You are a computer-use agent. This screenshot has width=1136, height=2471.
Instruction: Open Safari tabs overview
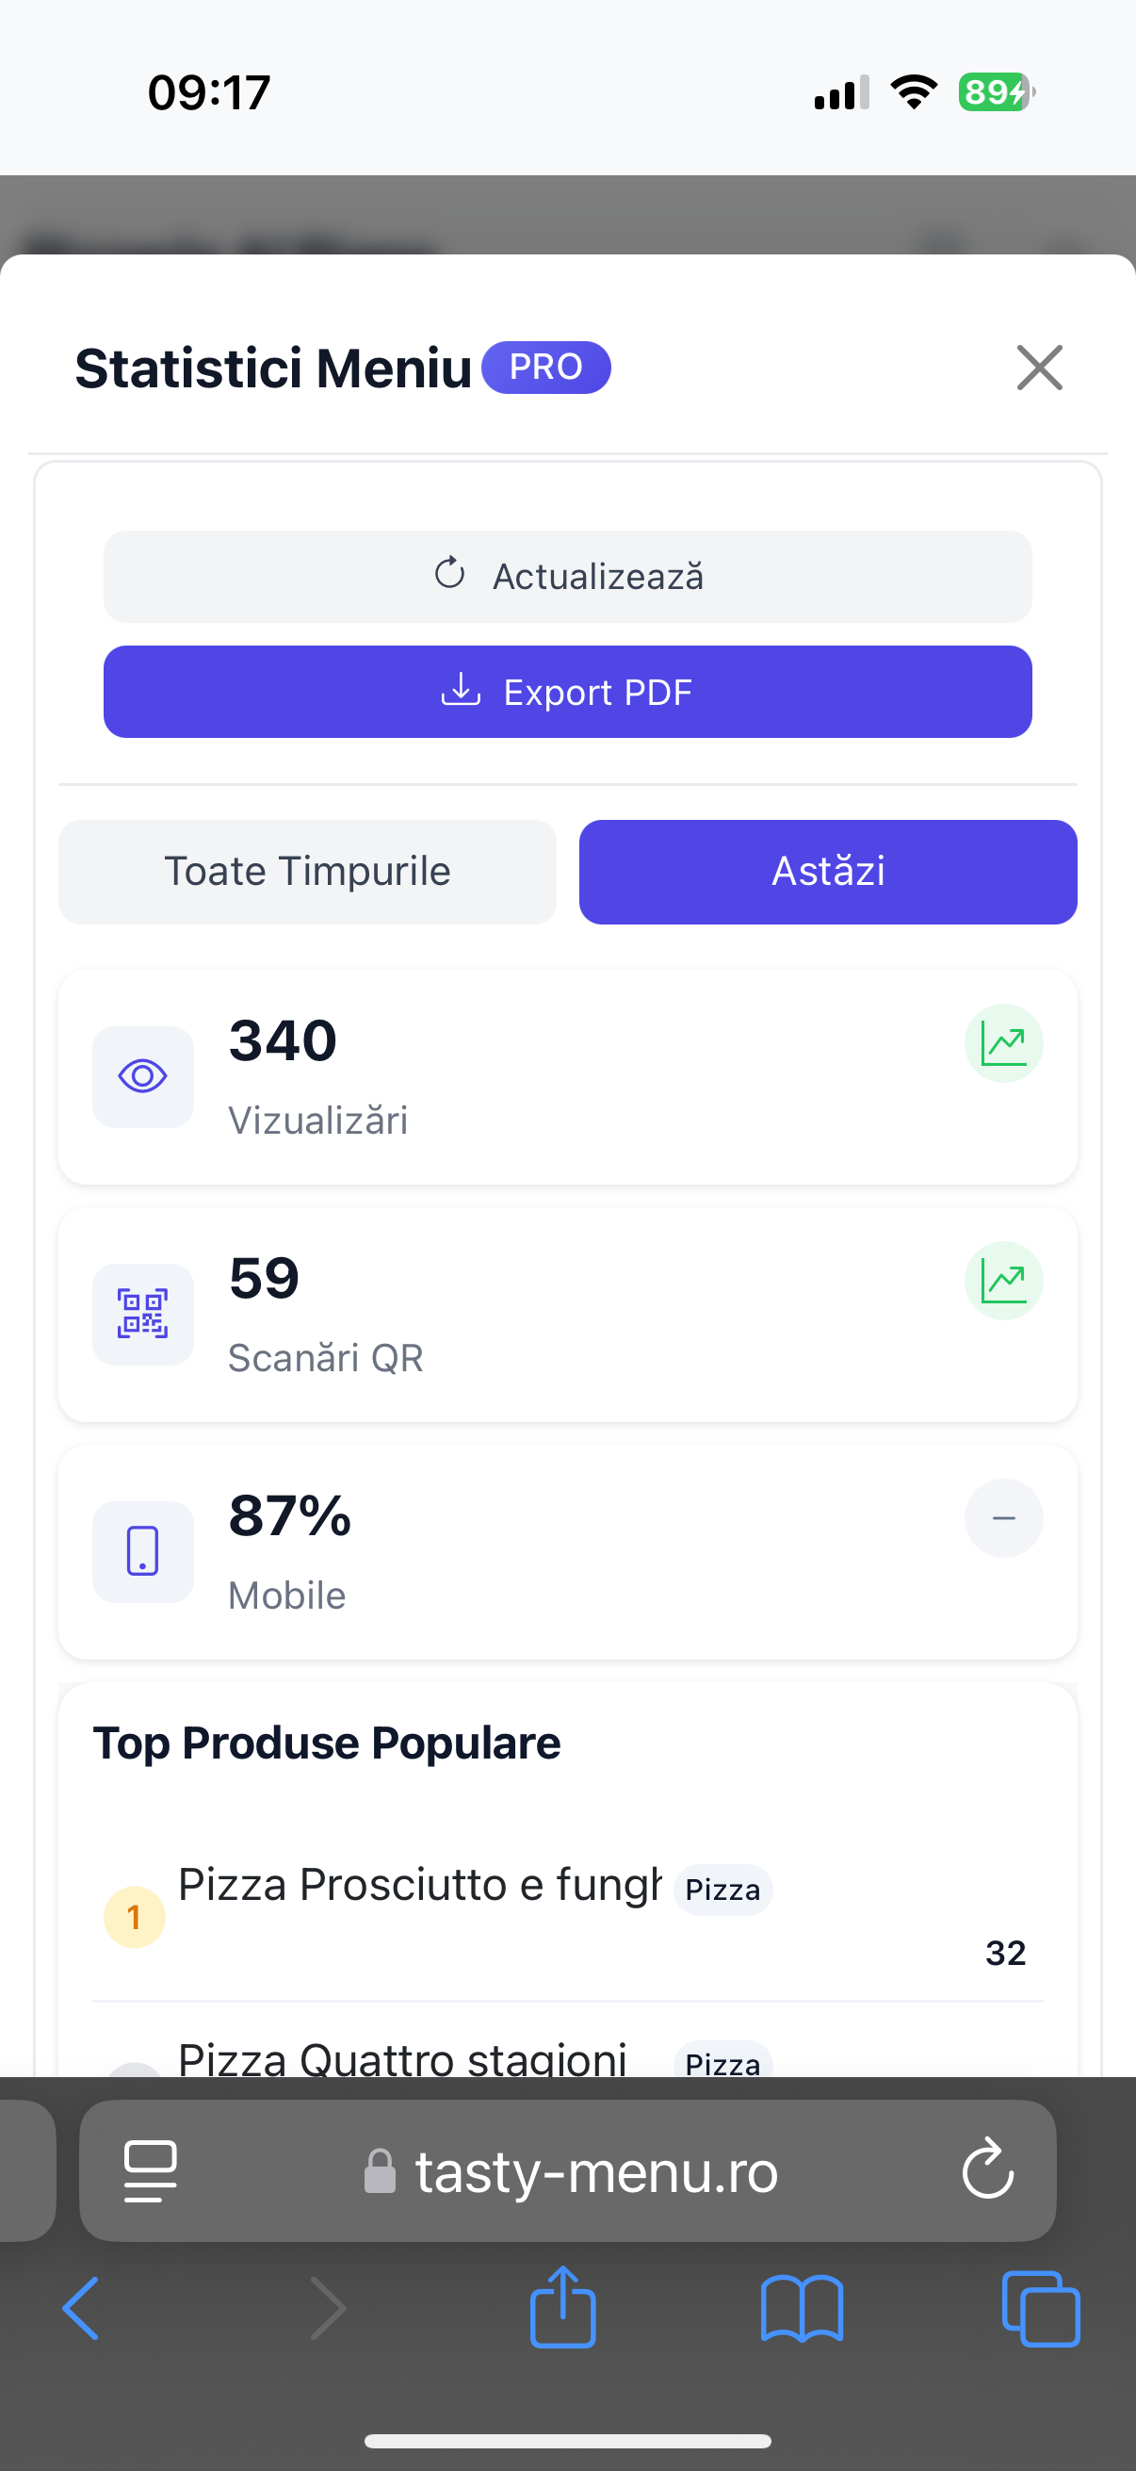point(1040,2308)
